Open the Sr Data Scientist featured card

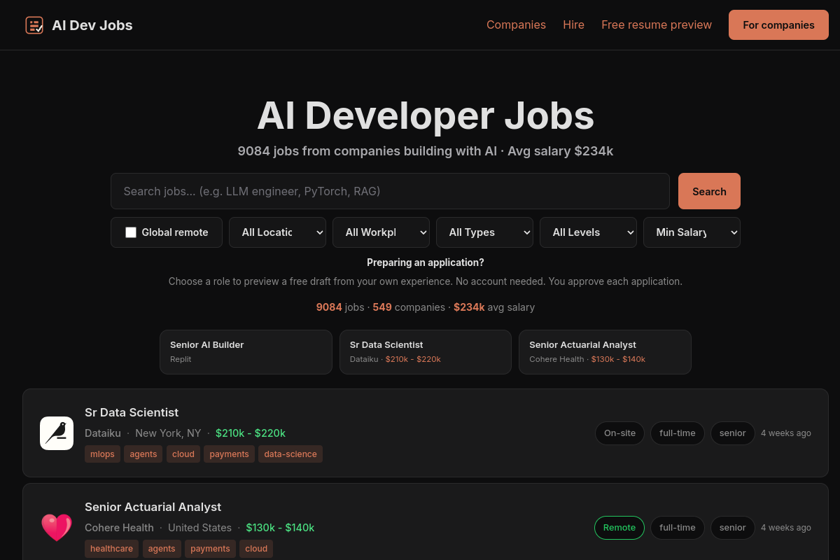pyautogui.click(x=426, y=352)
